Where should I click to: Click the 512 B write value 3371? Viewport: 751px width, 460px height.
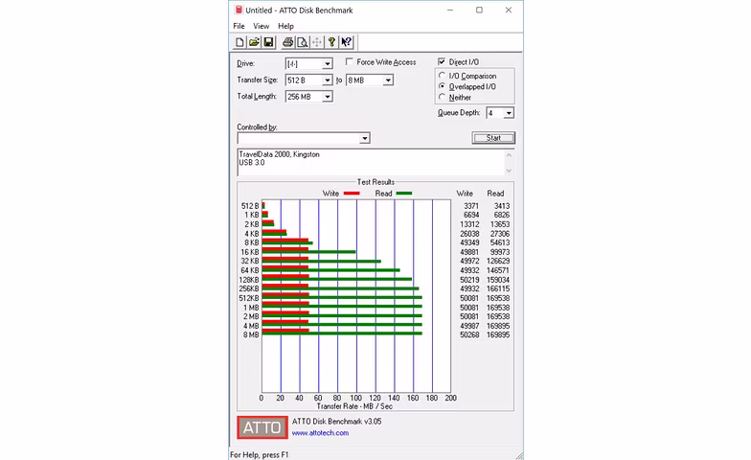[x=471, y=206]
